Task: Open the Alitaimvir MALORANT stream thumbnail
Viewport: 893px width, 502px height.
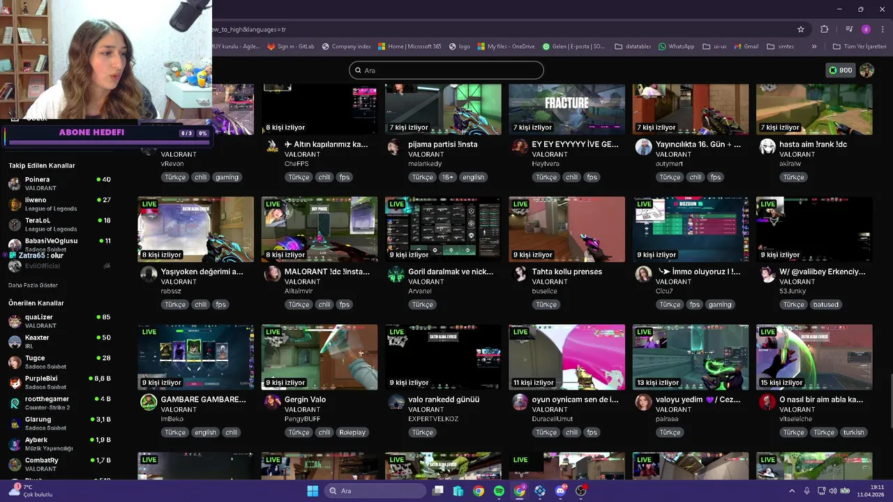Action: pyautogui.click(x=320, y=229)
